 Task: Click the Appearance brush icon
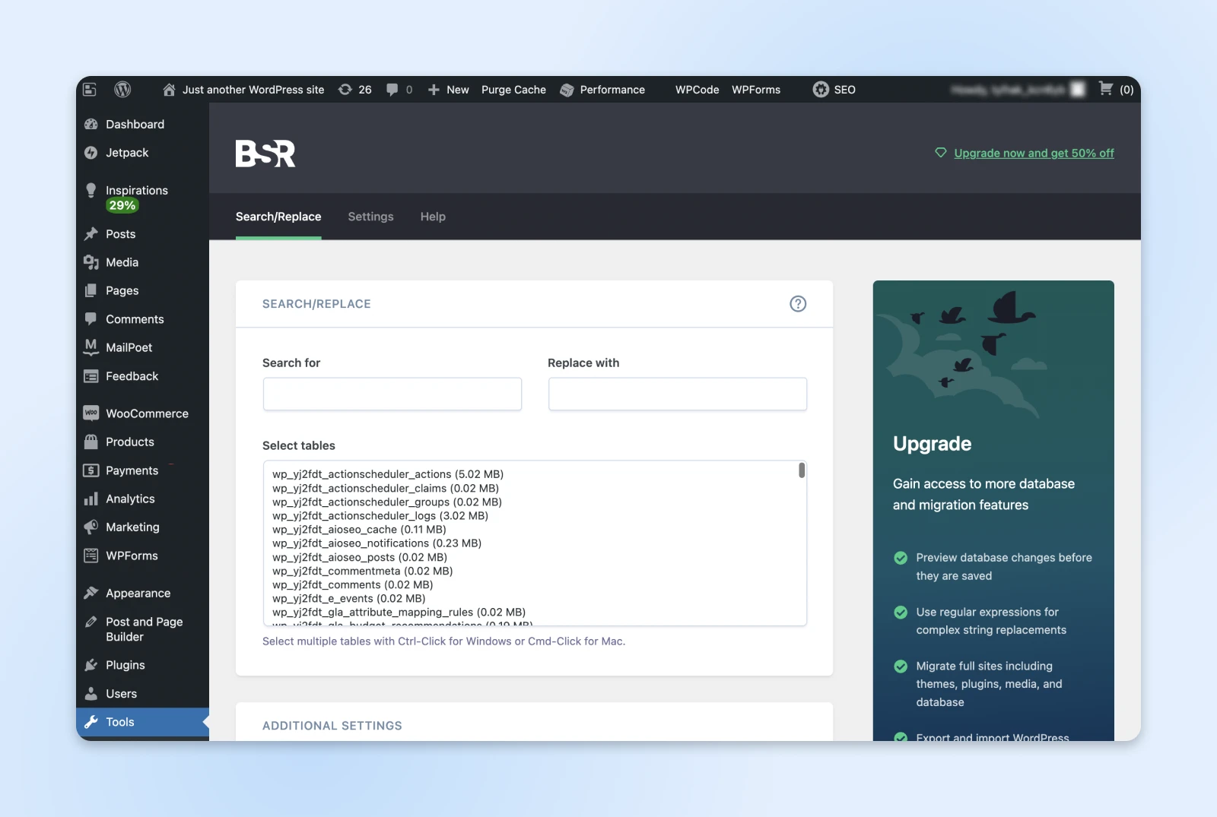(x=91, y=593)
